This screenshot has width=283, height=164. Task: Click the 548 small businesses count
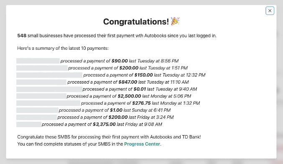point(22,36)
